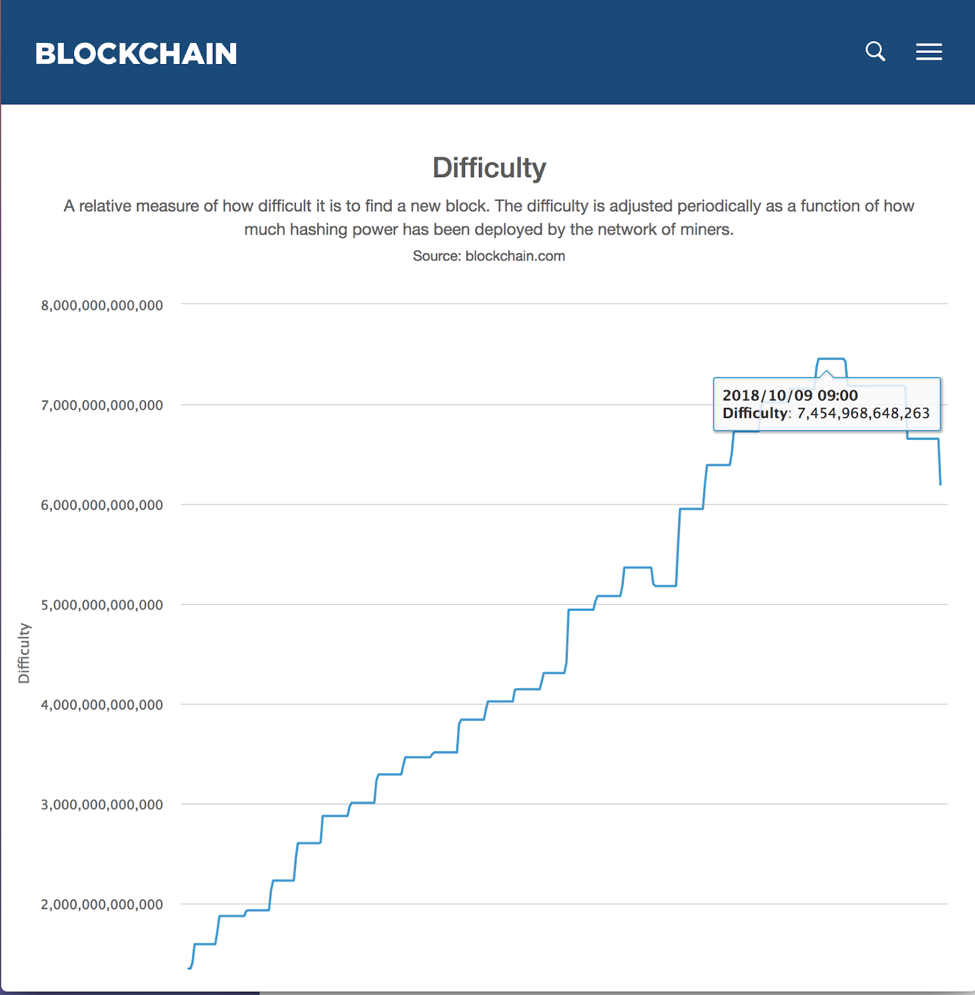Click the BLOCKCHAIN logo

136,54
